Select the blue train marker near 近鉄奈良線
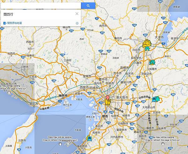Screen dimensions: 188x154 click(x=154, y=99)
